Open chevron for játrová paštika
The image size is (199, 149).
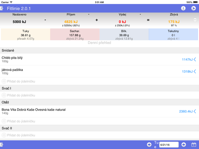pyautogui.click(x=195, y=71)
